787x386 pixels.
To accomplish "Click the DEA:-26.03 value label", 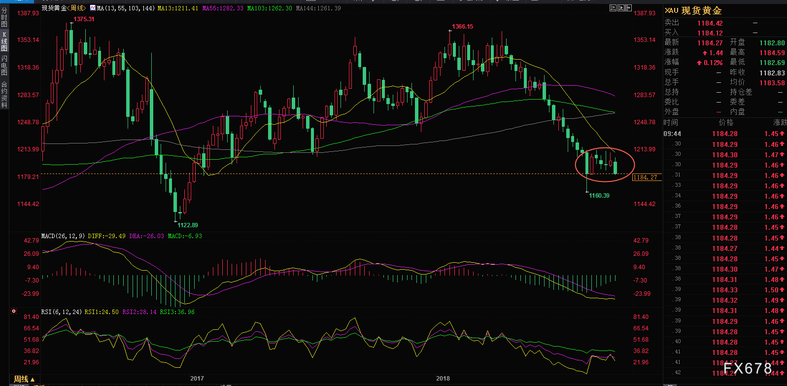I will coord(146,236).
